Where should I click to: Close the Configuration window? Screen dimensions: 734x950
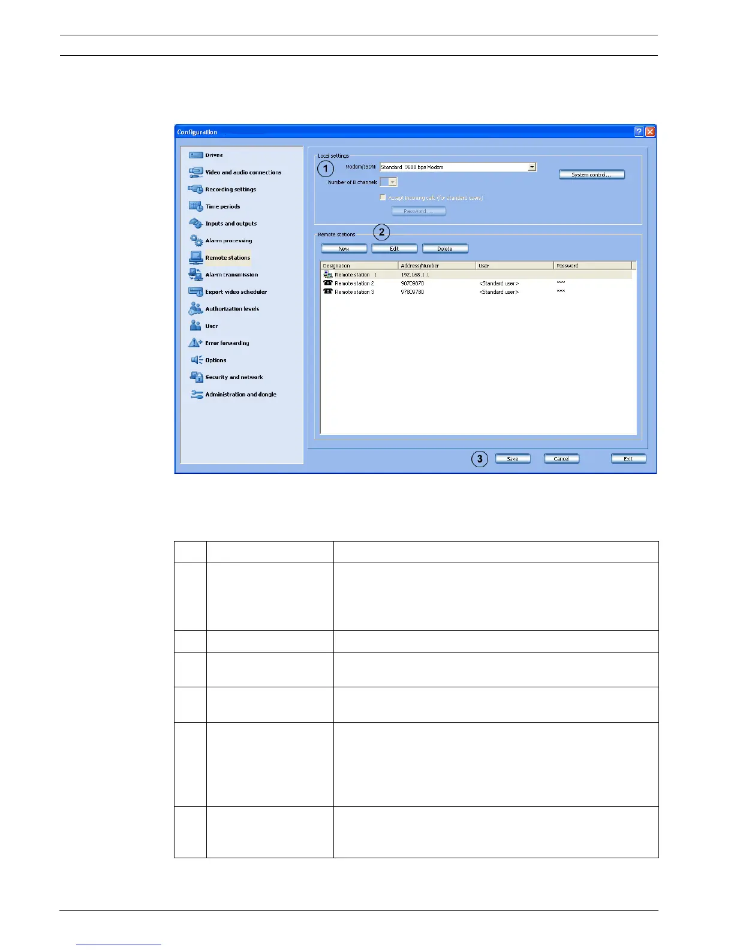pyautogui.click(x=650, y=132)
